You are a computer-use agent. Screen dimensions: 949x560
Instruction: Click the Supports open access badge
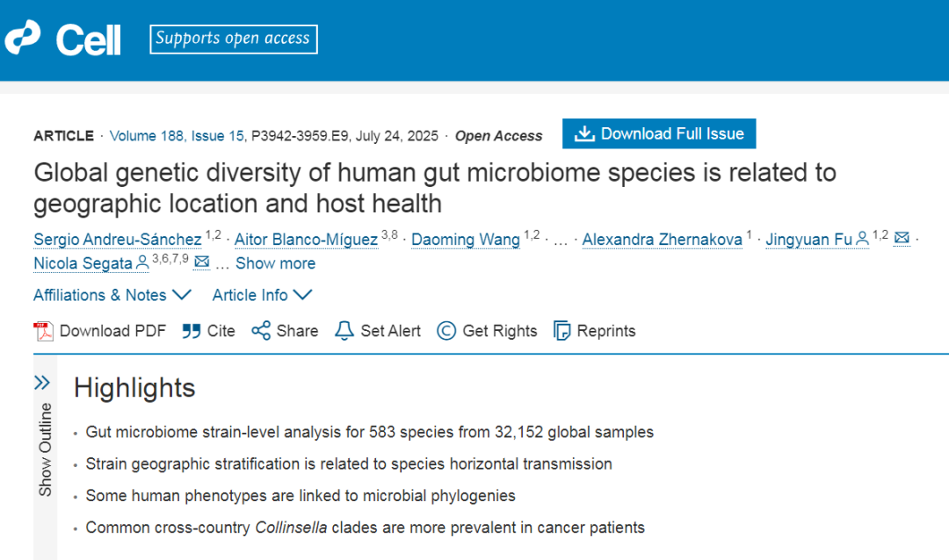233,39
